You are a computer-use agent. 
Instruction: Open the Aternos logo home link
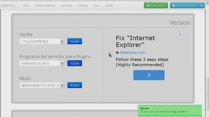pos(8,6)
